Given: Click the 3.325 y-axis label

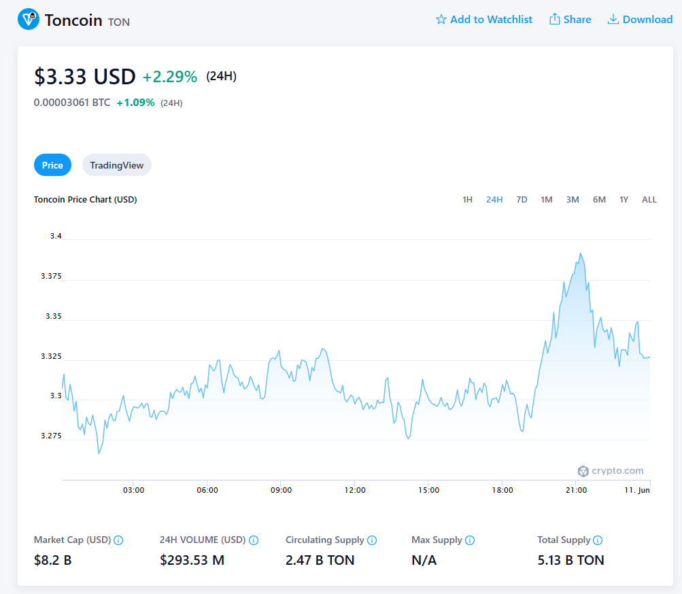Looking at the screenshot, I should [x=51, y=356].
